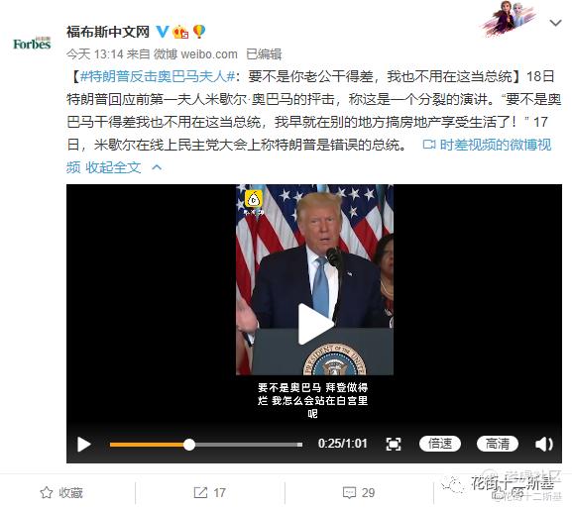Open the #特朗普反击奥巴马夫人# hashtag topic

pos(158,76)
